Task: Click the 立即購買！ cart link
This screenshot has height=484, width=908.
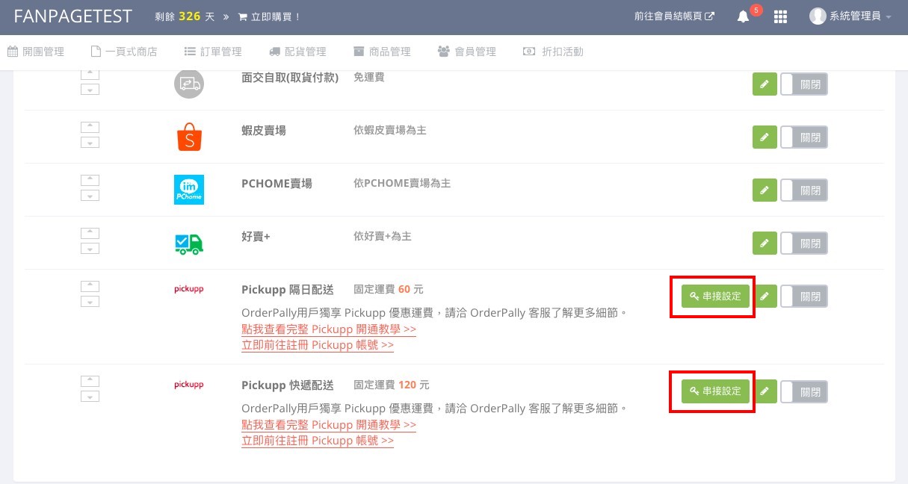Action: [269, 16]
